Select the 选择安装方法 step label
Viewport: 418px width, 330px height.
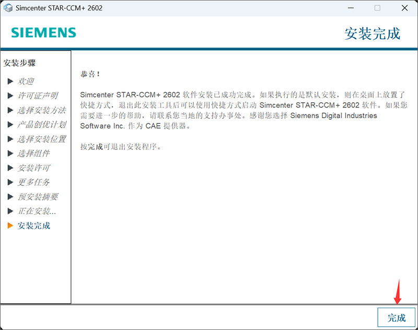click(42, 110)
